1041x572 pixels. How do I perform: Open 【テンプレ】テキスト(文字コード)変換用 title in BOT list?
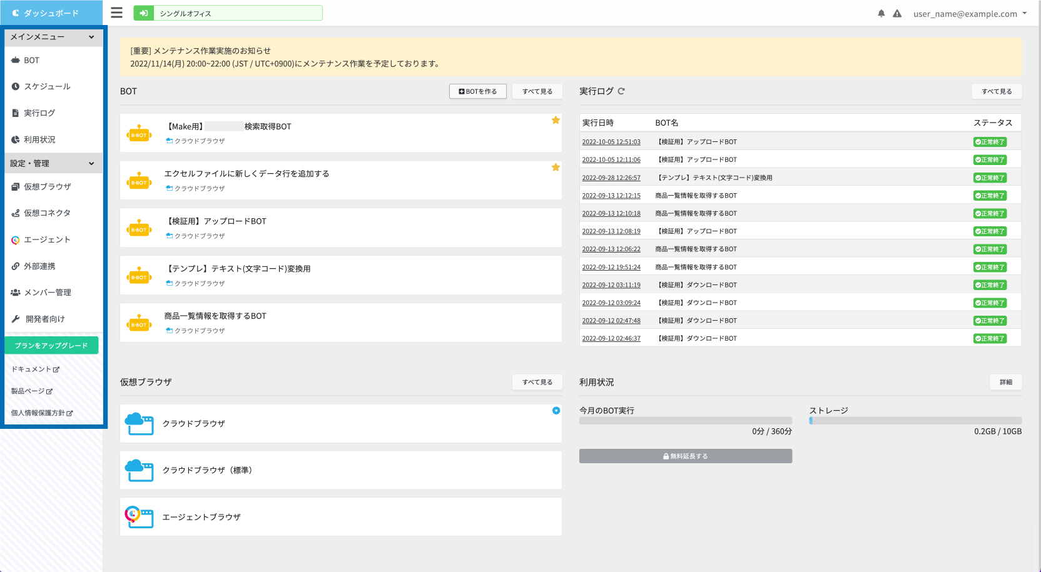coord(238,269)
